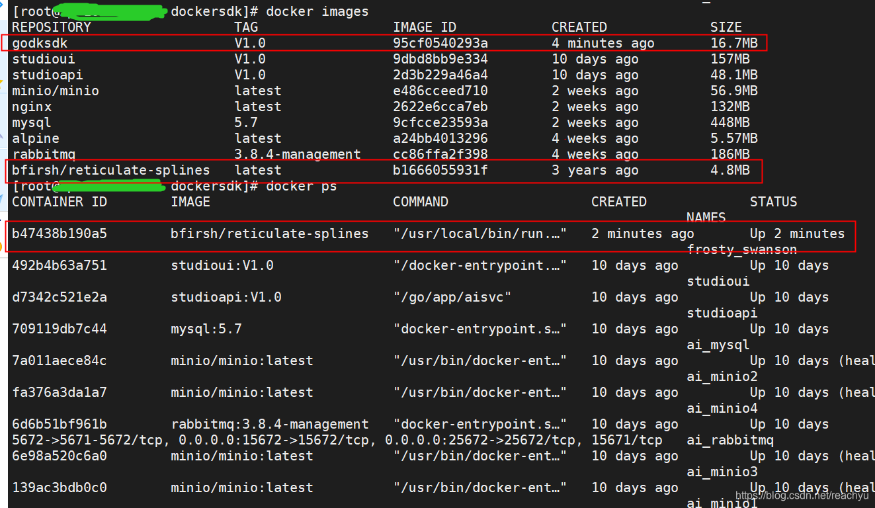This screenshot has height=508, width=875.
Task: Select studioui in the repository list
Action: (44, 59)
